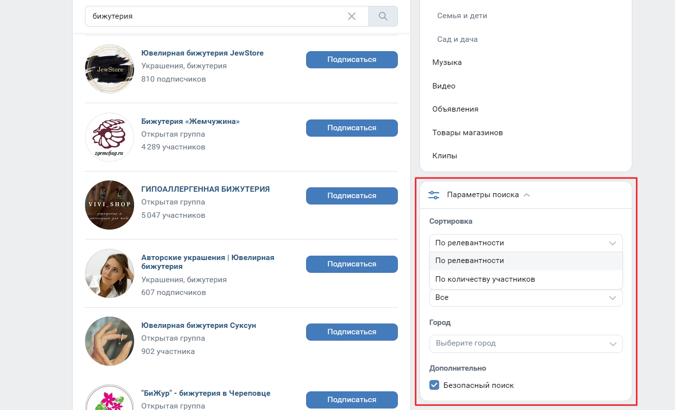Click the magnifying glass search button
Screen dimensions: 675x410
(383, 16)
